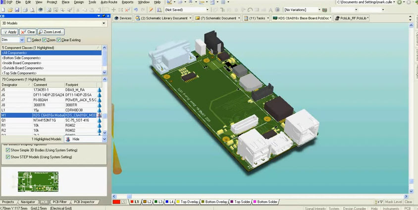
Task: Open the No Variations dropdown
Action: coord(319,10)
